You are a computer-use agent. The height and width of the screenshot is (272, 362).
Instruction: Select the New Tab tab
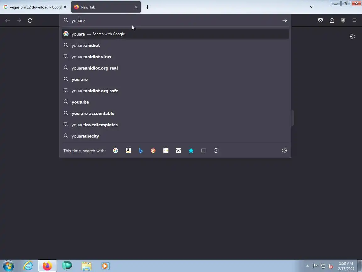pos(106,7)
